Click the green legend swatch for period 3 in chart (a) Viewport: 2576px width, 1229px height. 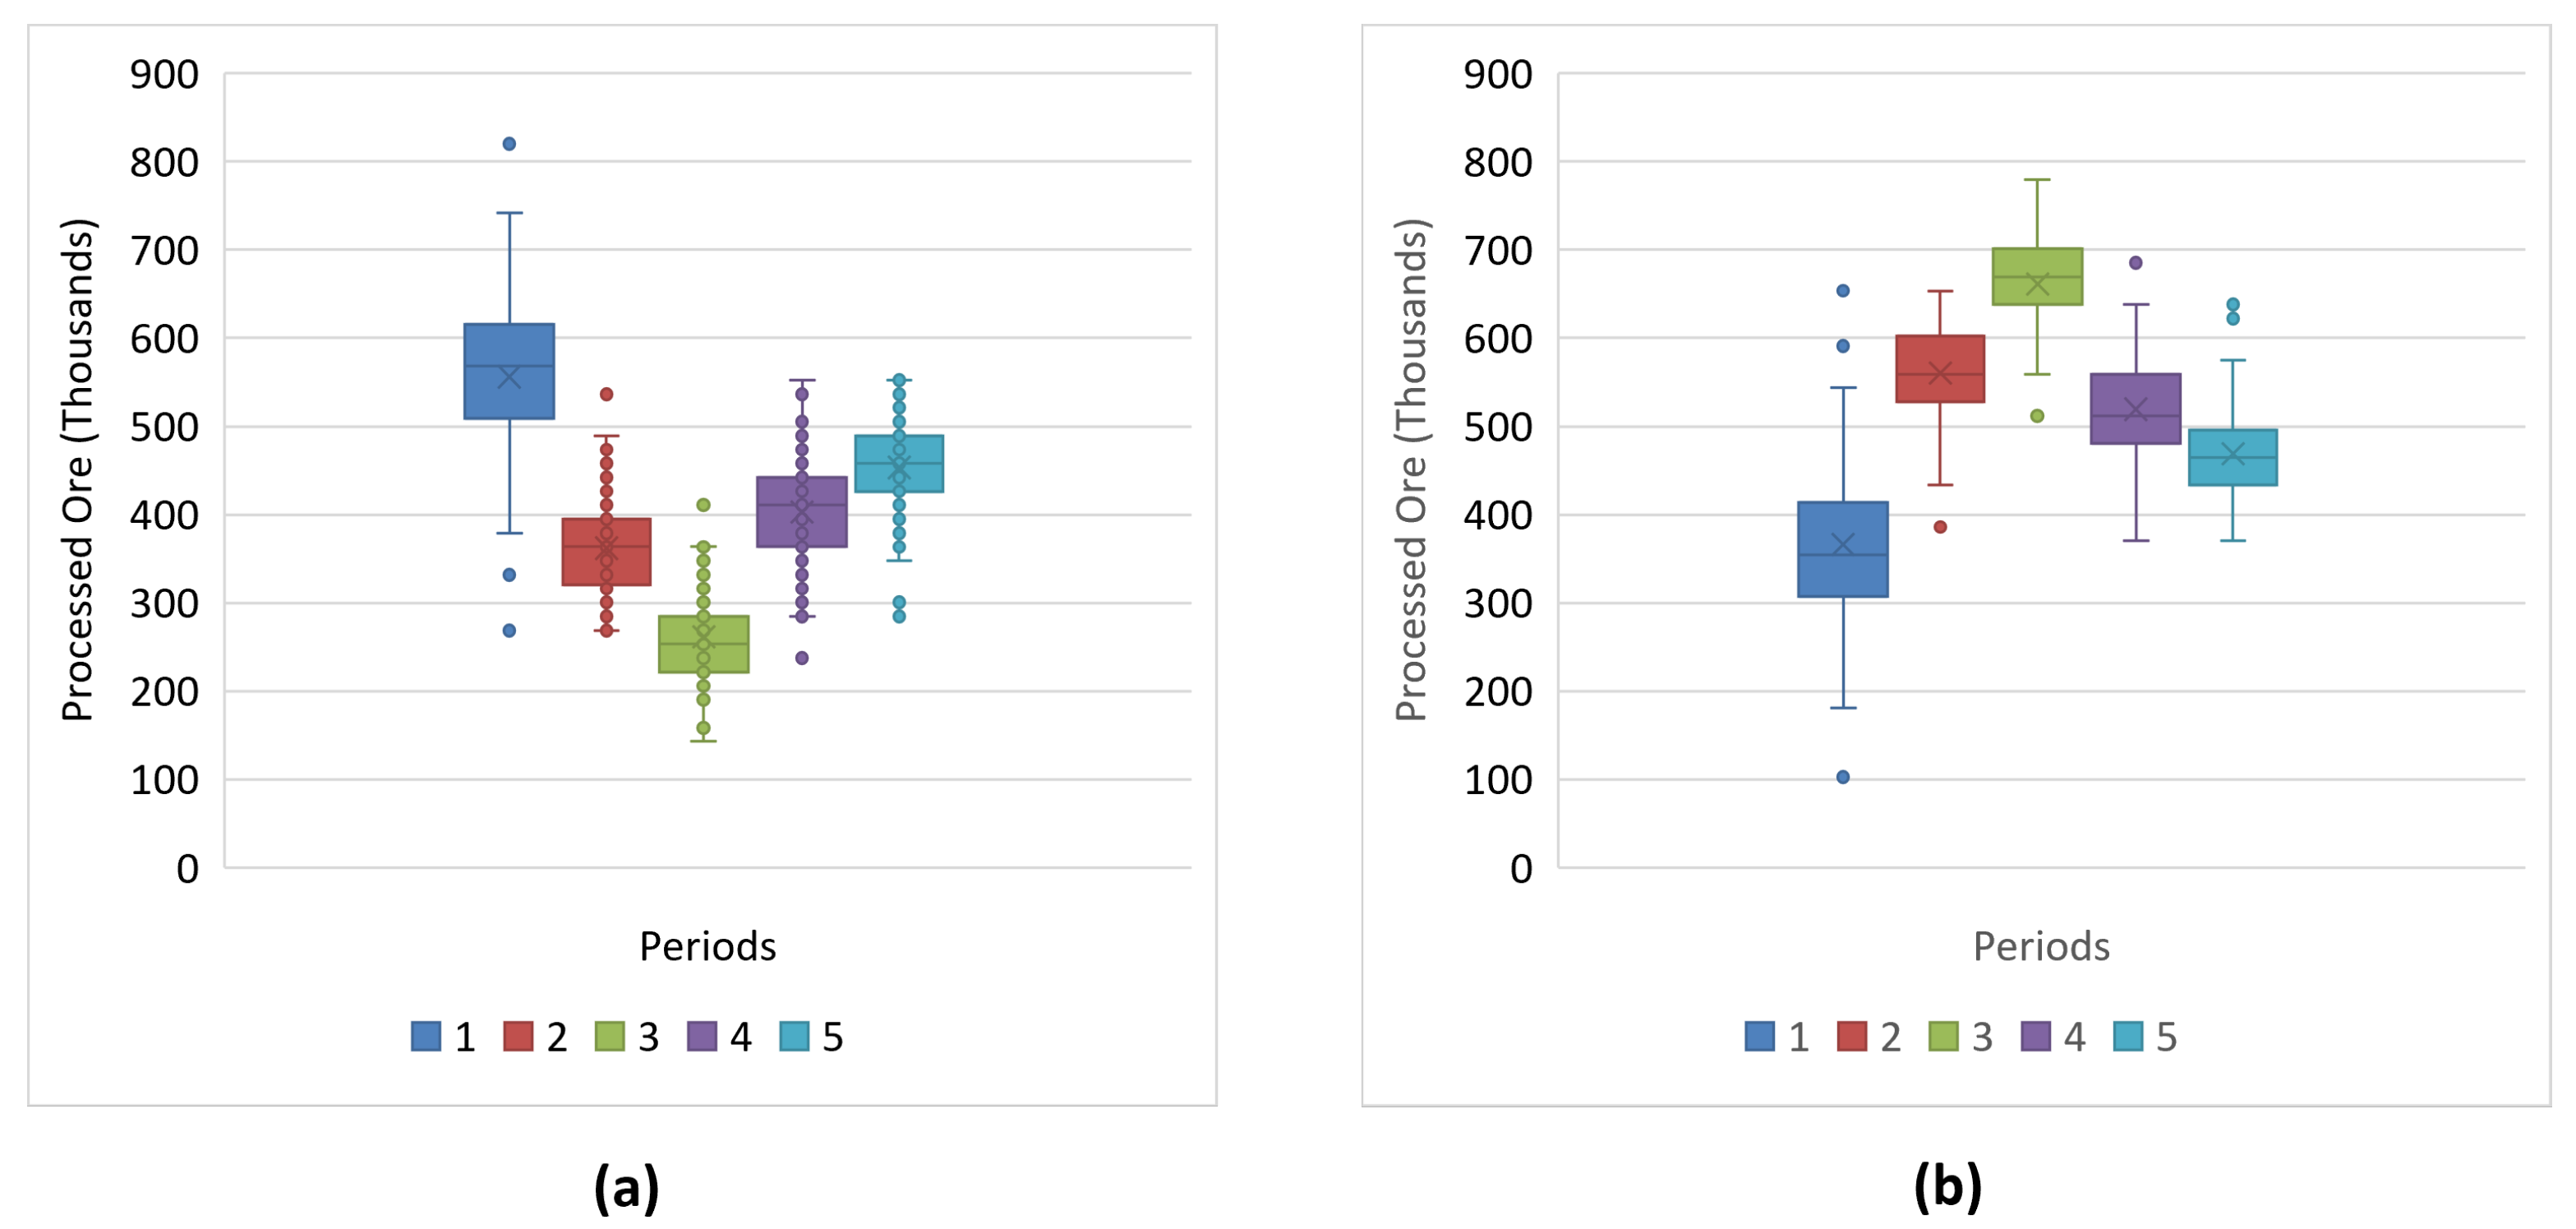(x=610, y=1036)
